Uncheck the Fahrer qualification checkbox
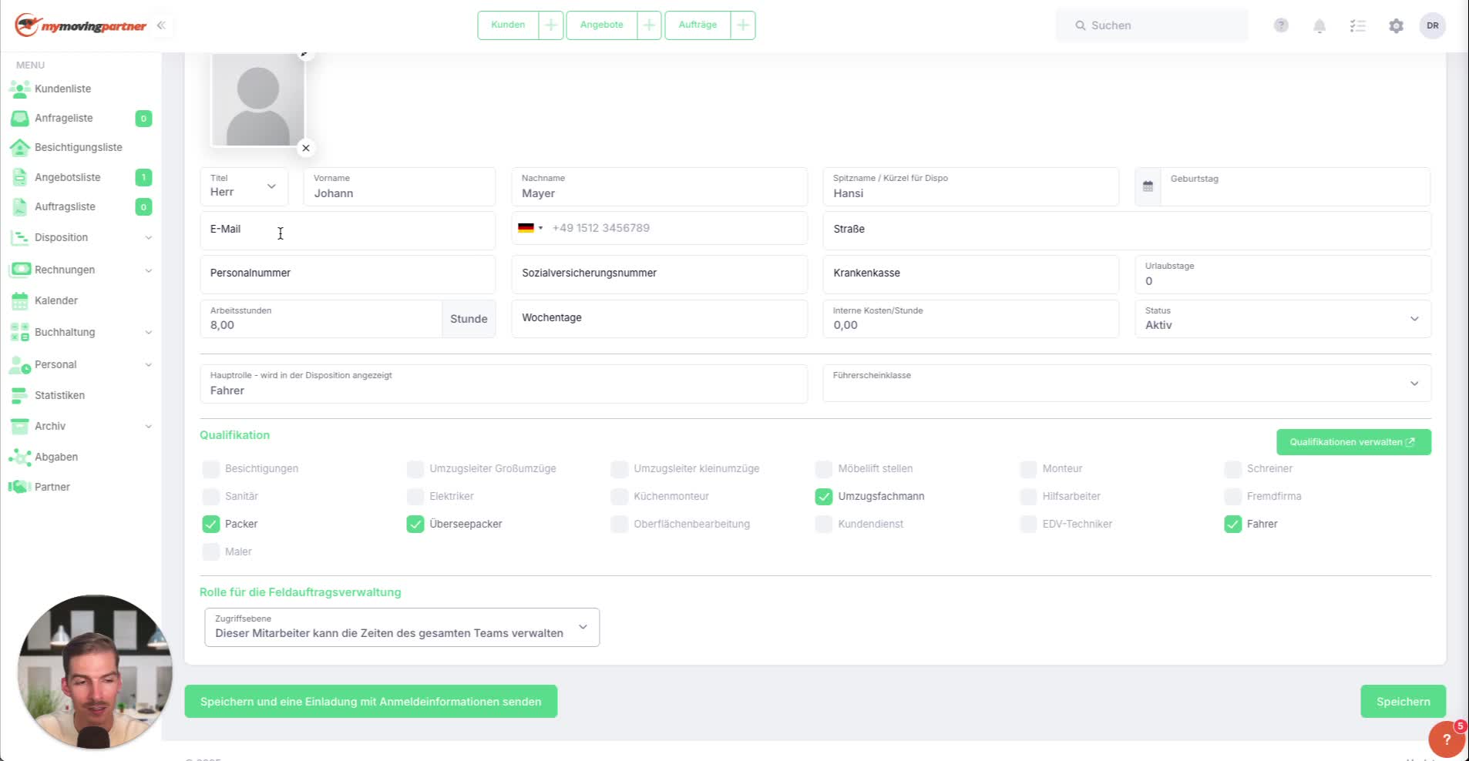The width and height of the screenshot is (1469, 761). point(1233,524)
